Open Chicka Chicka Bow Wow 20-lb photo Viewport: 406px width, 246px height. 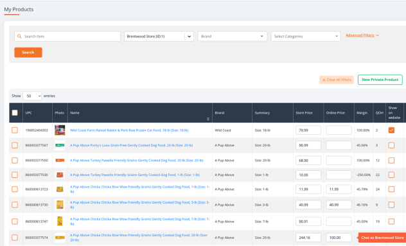click(x=60, y=238)
